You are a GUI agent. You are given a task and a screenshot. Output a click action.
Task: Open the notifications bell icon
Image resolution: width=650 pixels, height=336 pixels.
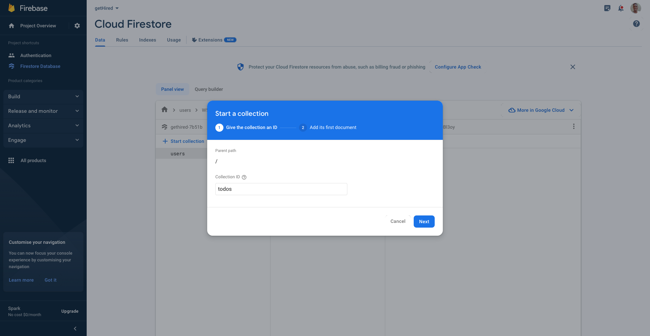621,8
